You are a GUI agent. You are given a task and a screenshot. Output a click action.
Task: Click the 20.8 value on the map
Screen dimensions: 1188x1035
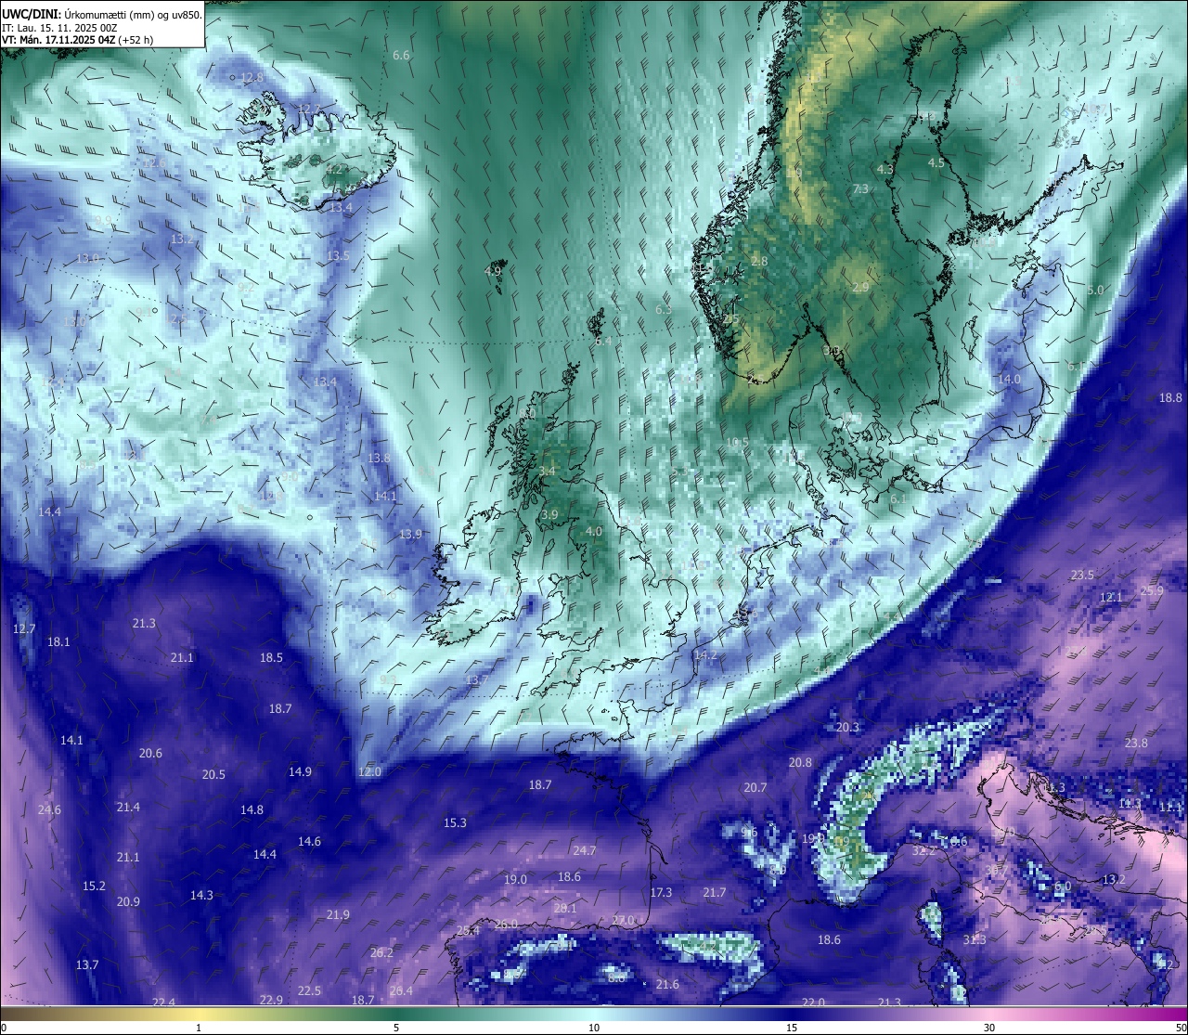(x=800, y=762)
